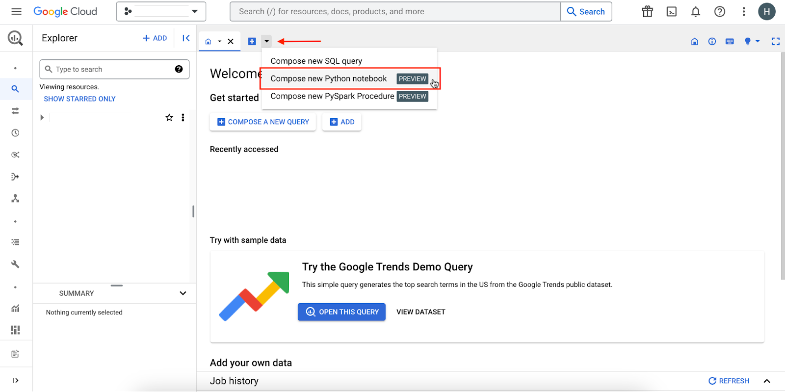
Task: Click REFRESH in Job history
Action: [729, 381]
